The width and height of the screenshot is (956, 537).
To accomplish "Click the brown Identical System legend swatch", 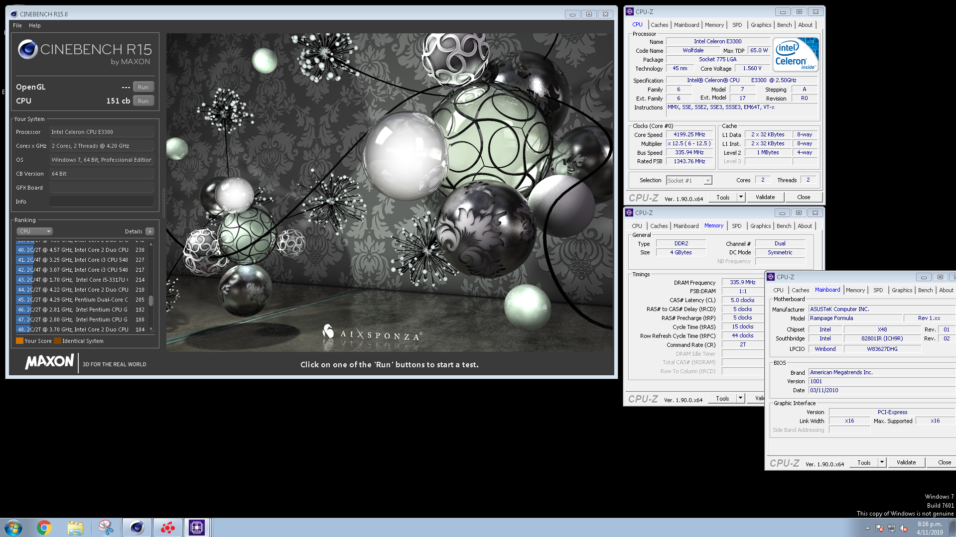I will (x=57, y=341).
